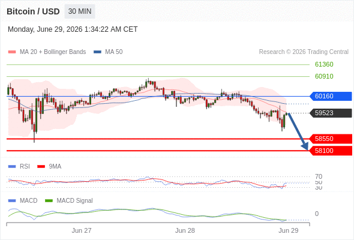Click the black 59523 current price tag
Screen dimensions: 354x240
[x=330, y=113]
